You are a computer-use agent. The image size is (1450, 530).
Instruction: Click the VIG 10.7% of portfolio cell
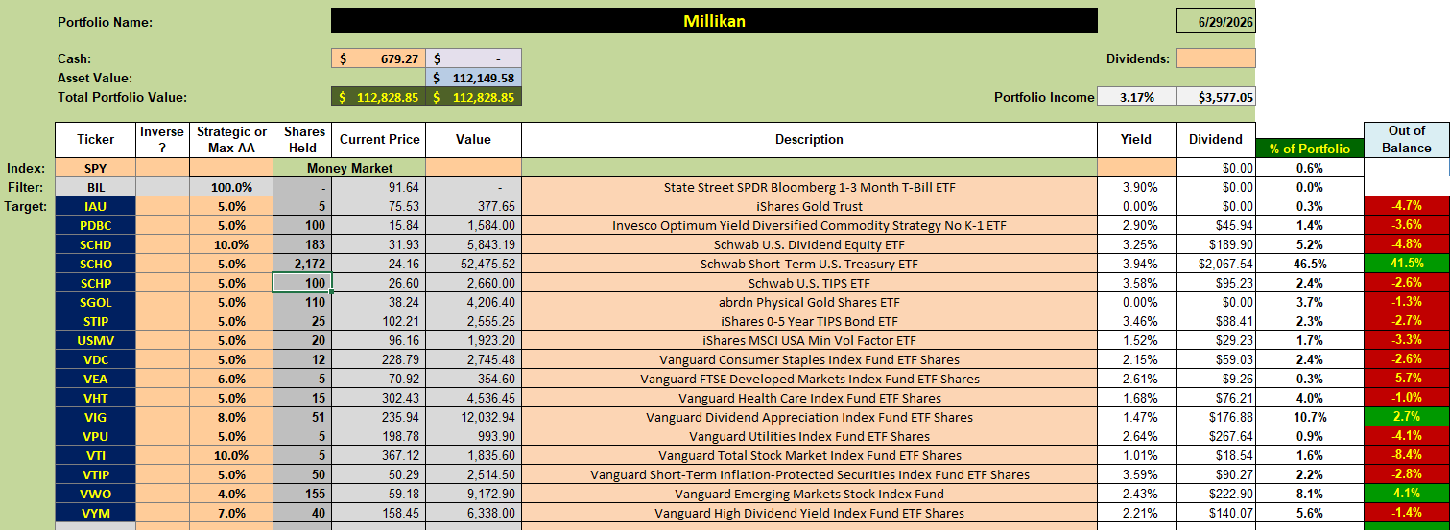[1309, 417]
